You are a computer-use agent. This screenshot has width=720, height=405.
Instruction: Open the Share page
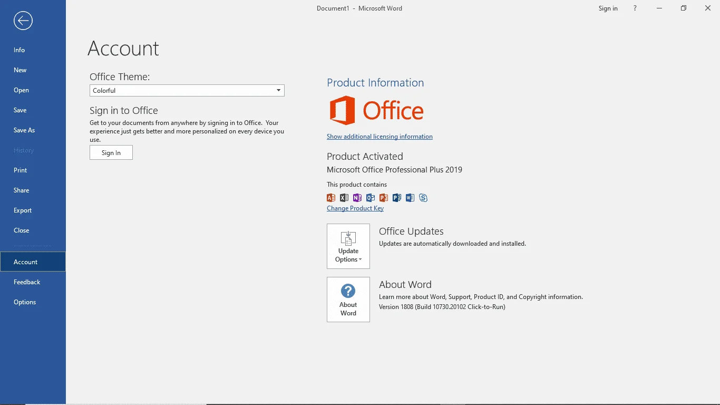click(x=33, y=190)
